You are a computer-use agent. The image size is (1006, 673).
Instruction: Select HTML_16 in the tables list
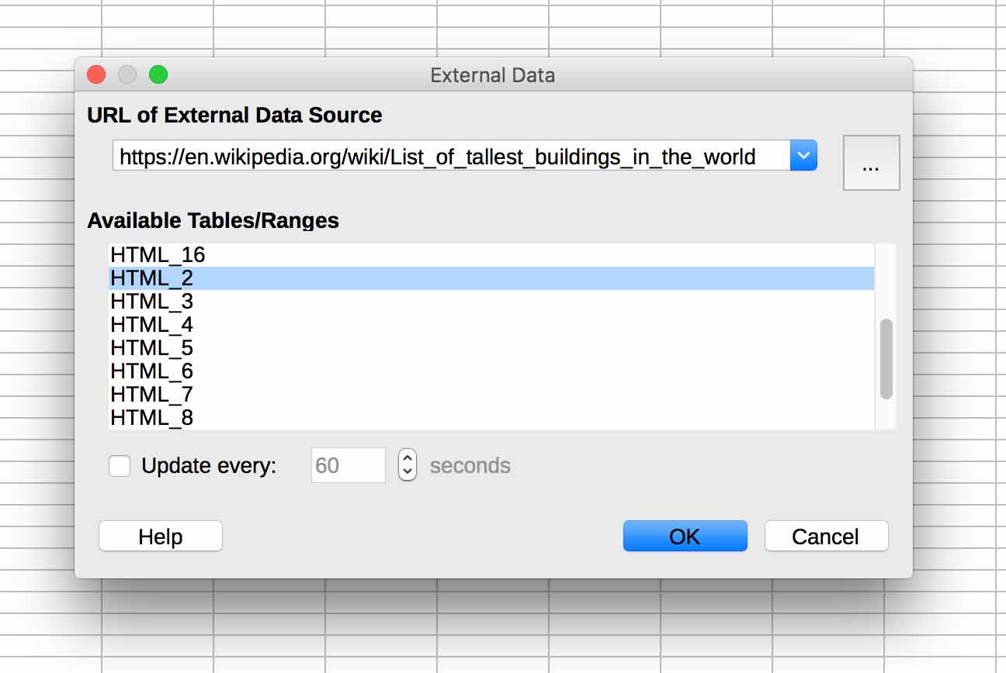coord(491,255)
